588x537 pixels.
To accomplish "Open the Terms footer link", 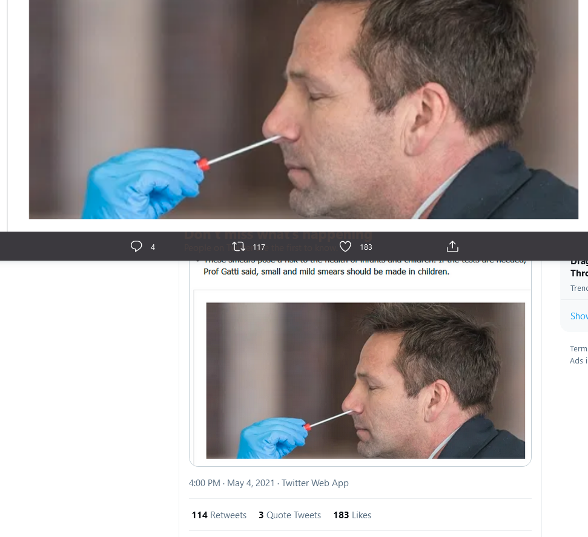I will tap(579, 349).
